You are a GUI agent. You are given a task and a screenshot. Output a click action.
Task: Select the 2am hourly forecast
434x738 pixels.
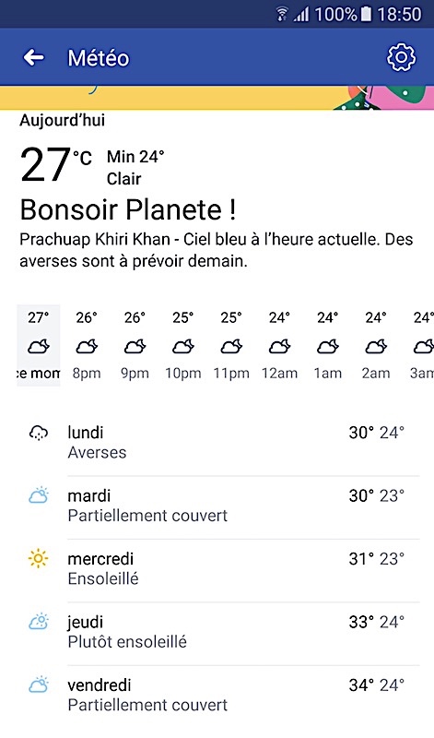pyautogui.click(x=376, y=345)
